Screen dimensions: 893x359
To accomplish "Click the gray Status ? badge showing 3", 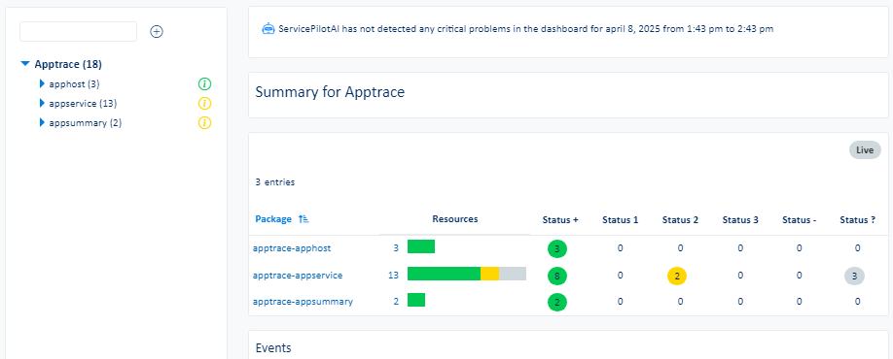I will [854, 276].
